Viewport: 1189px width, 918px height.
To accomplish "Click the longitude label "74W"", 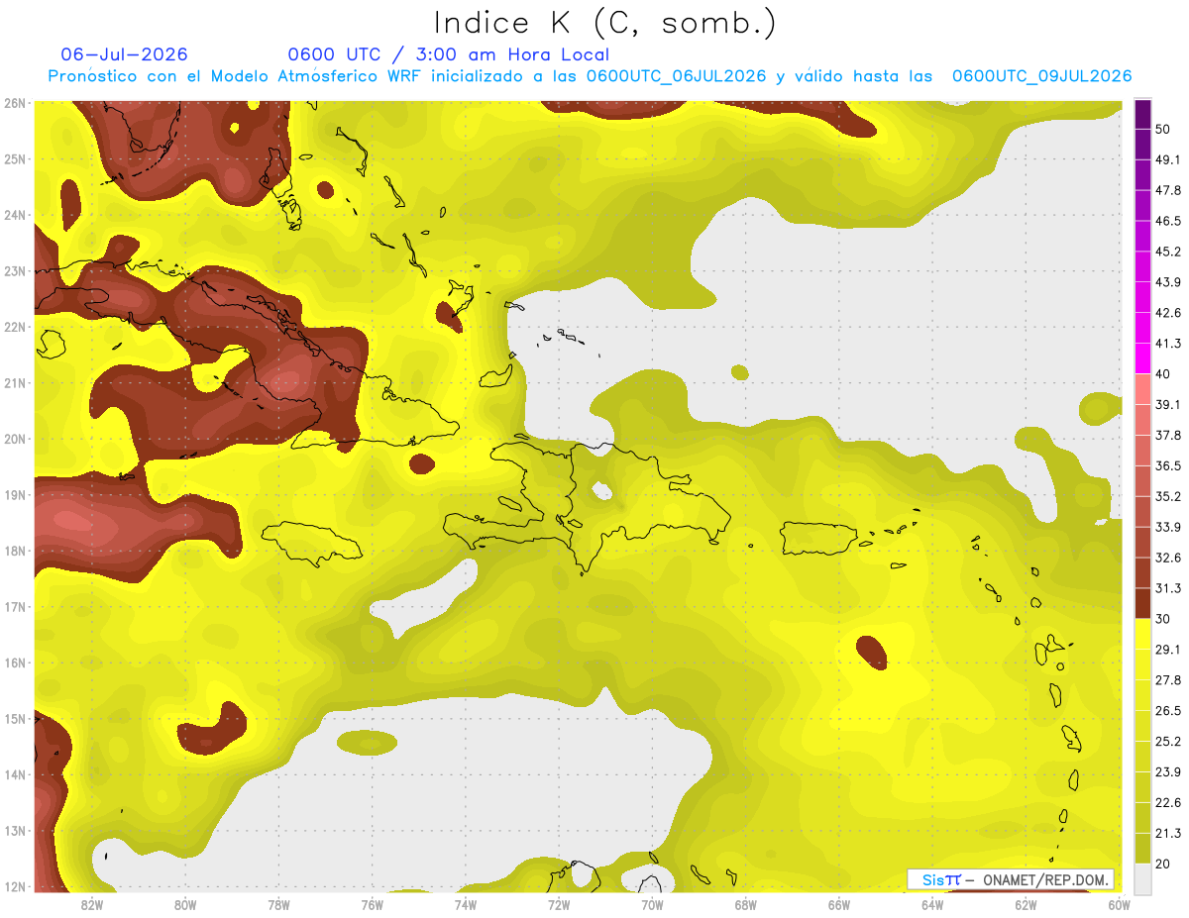I will click(465, 905).
